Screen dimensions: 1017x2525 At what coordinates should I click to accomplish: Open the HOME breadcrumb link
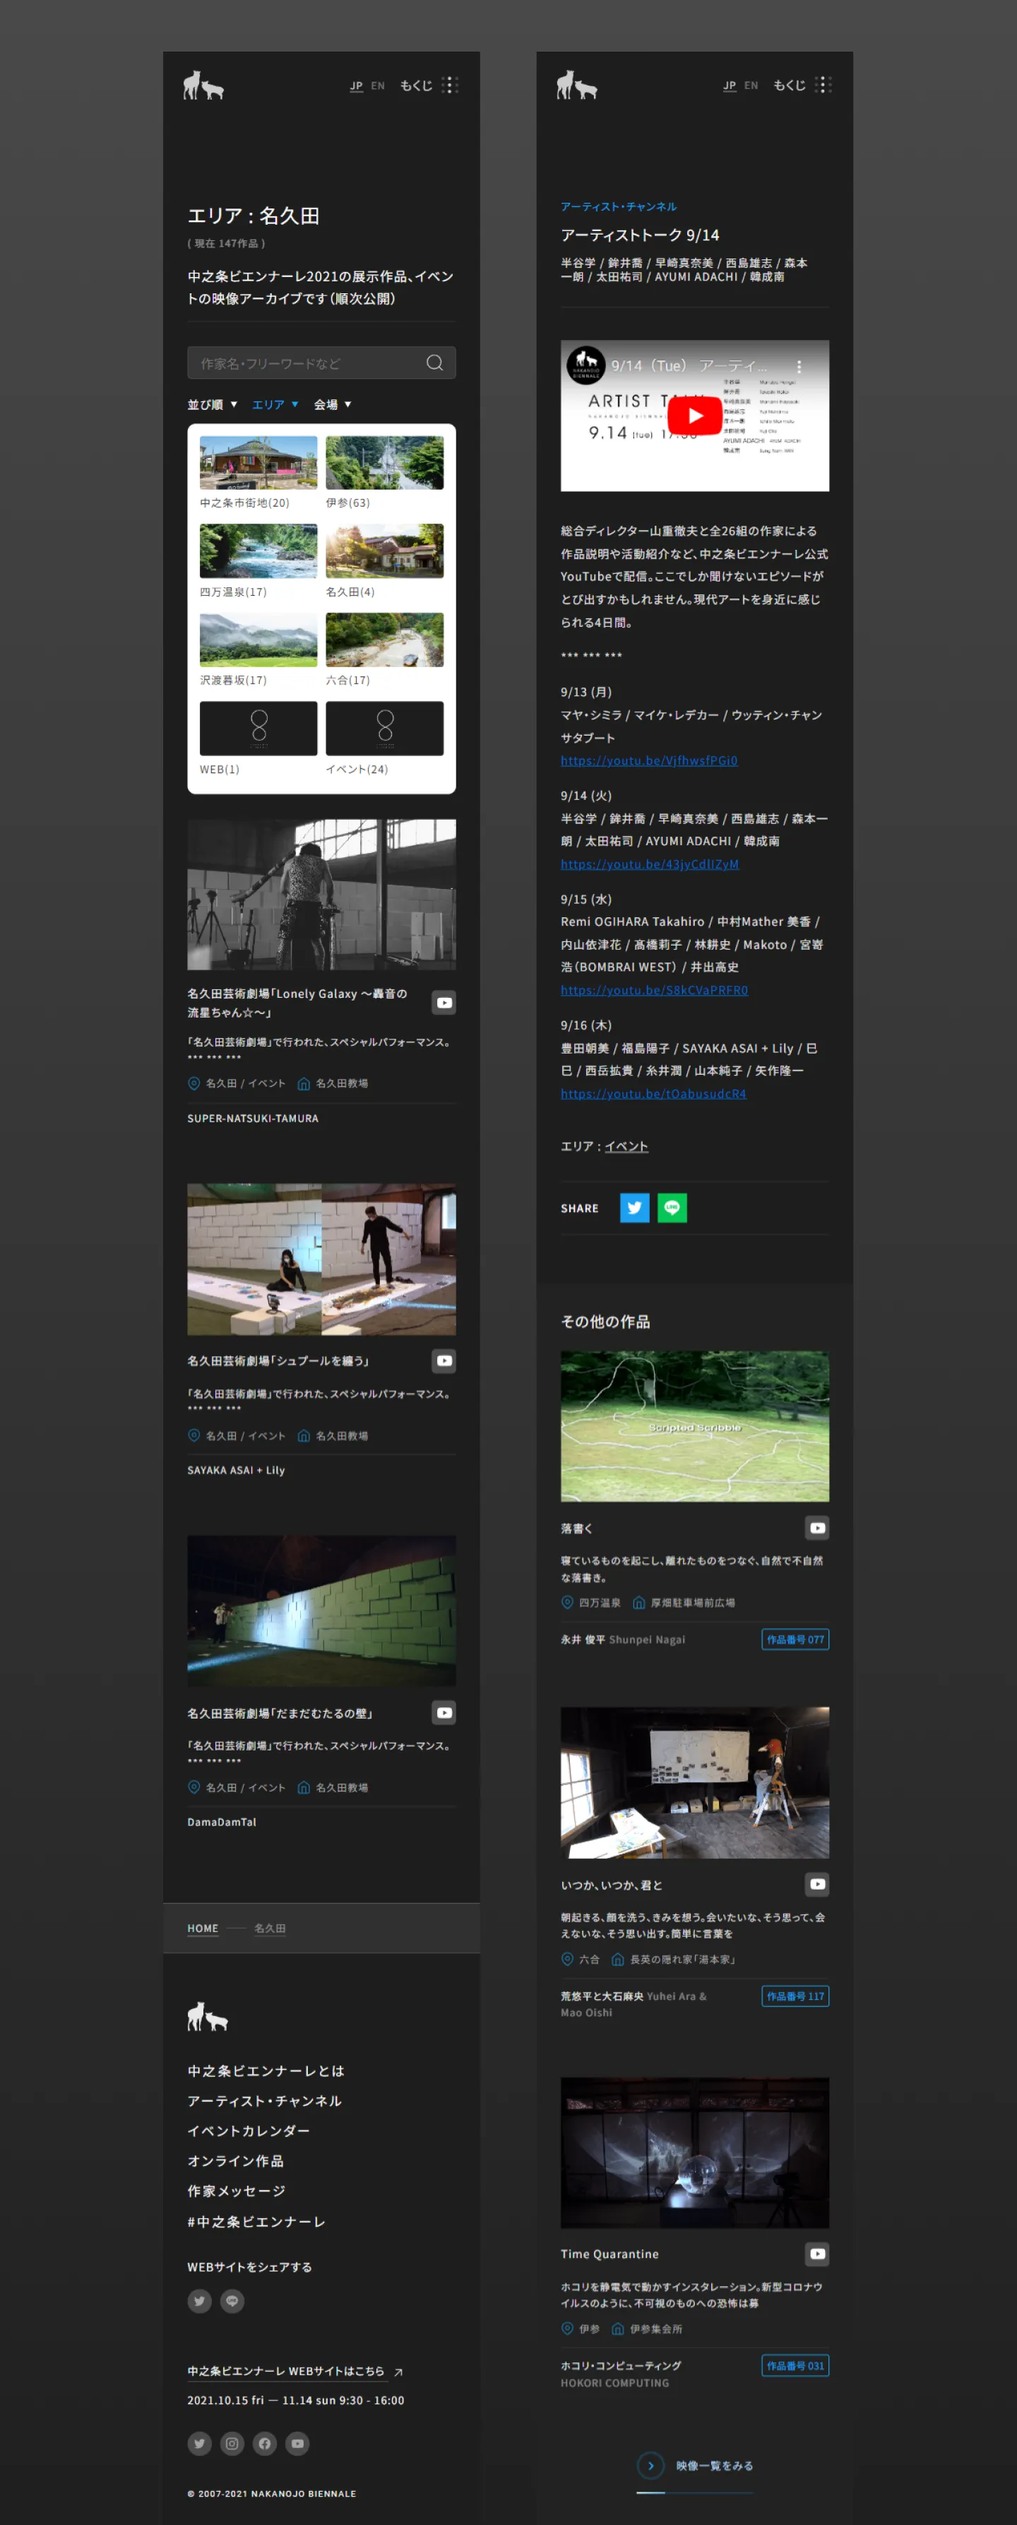203,1928
